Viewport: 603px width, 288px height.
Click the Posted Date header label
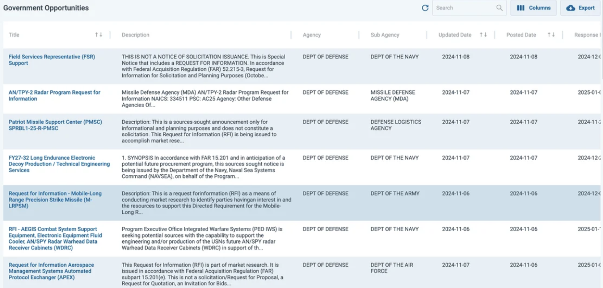click(x=521, y=35)
